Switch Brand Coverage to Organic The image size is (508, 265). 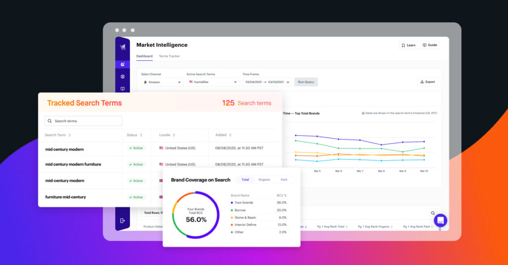264,179
